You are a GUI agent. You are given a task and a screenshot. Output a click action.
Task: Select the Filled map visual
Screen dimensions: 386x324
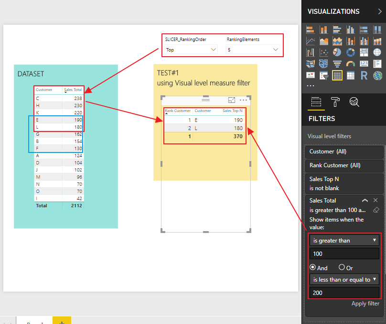(311, 64)
